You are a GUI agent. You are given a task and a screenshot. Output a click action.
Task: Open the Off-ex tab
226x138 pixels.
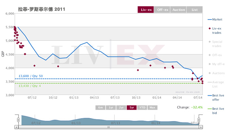162,10
